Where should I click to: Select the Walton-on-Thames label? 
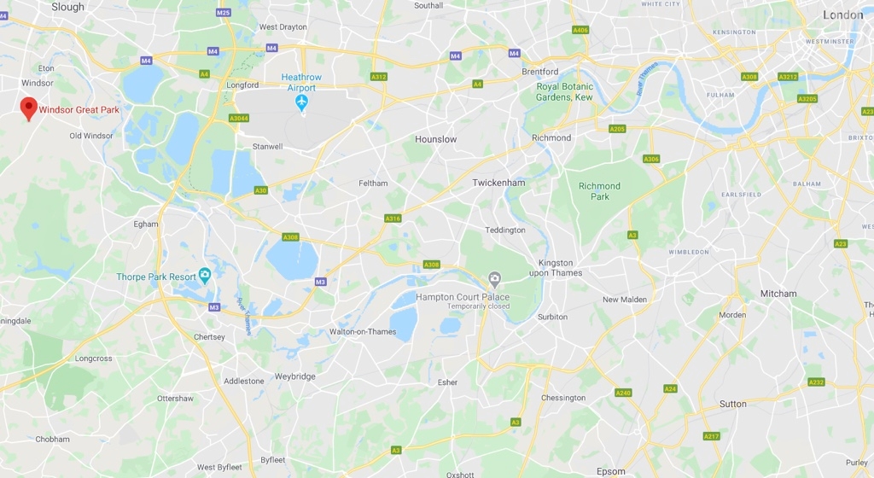(x=363, y=331)
